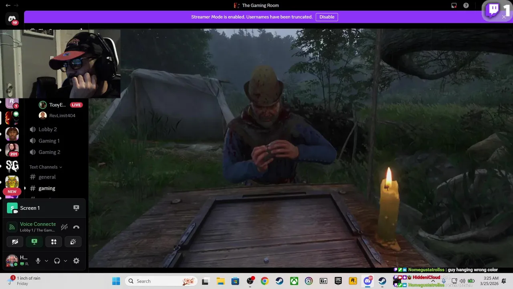Open Xbox app on the taskbar

294,281
